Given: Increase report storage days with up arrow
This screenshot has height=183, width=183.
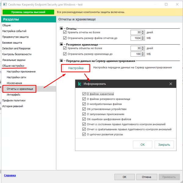Looking at the screenshot, I should click(143, 31).
